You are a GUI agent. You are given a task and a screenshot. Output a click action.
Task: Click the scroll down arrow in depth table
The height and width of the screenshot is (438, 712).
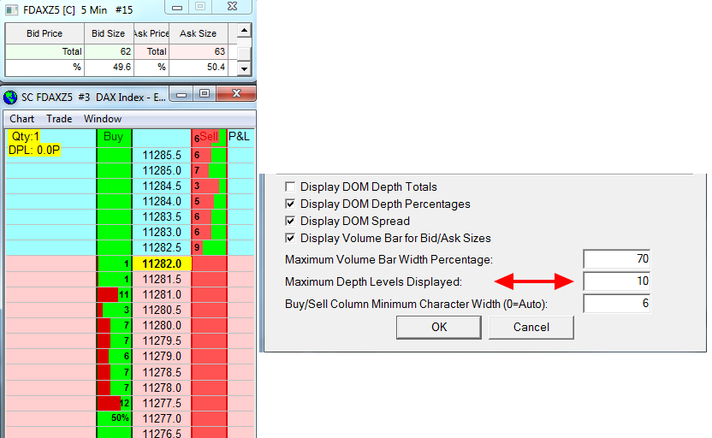244,69
